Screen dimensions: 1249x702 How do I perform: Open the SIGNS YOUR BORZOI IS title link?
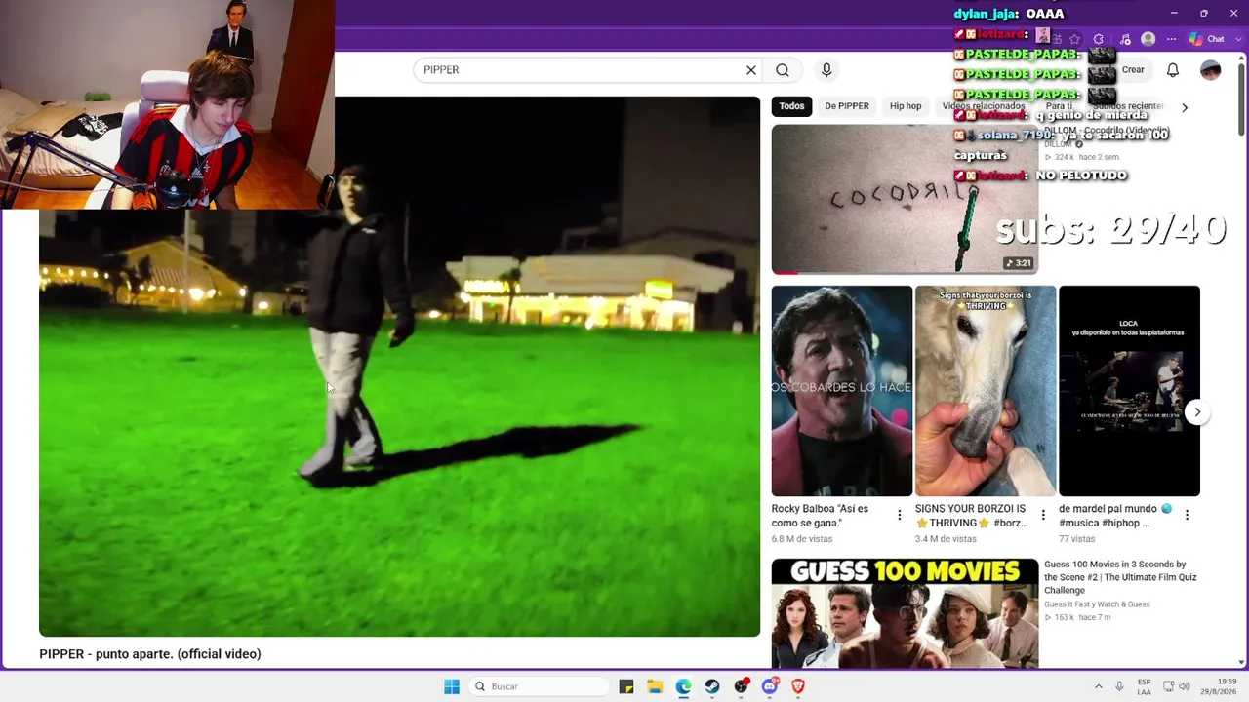point(972,516)
